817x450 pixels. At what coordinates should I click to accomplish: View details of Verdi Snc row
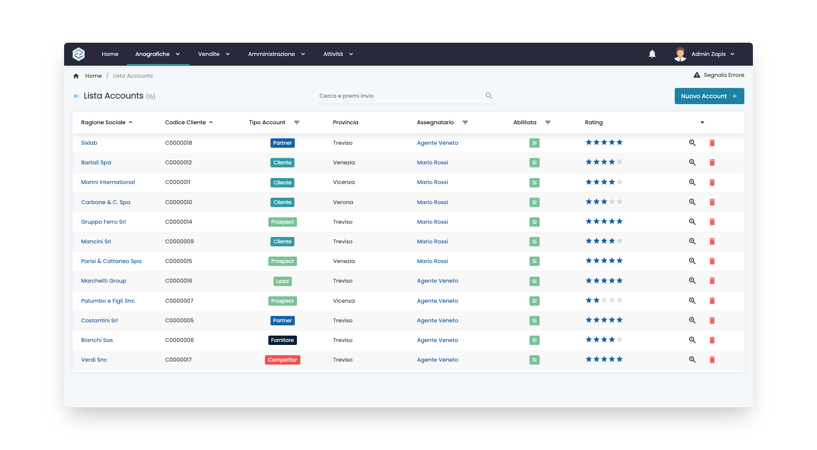(x=692, y=360)
